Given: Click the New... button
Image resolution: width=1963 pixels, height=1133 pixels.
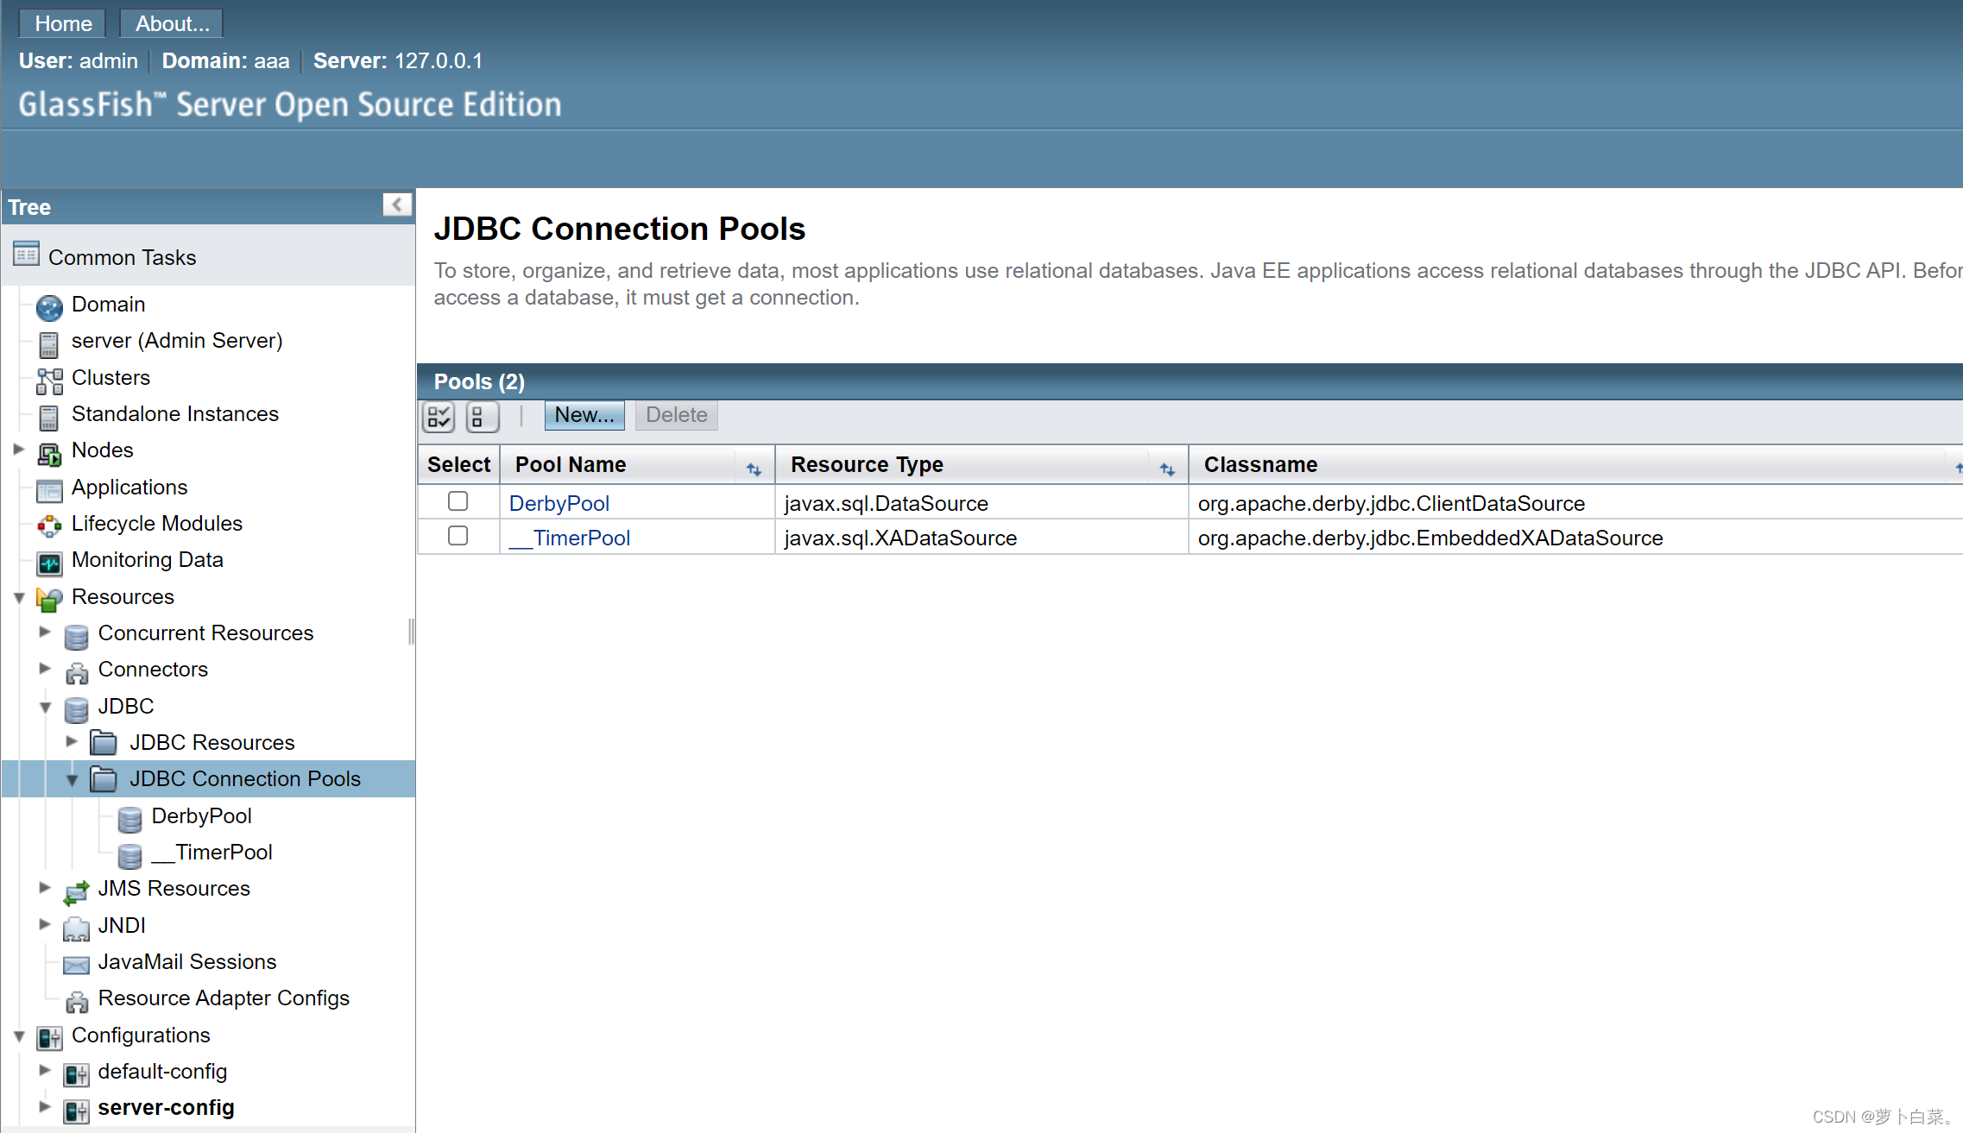Looking at the screenshot, I should coord(584,415).
